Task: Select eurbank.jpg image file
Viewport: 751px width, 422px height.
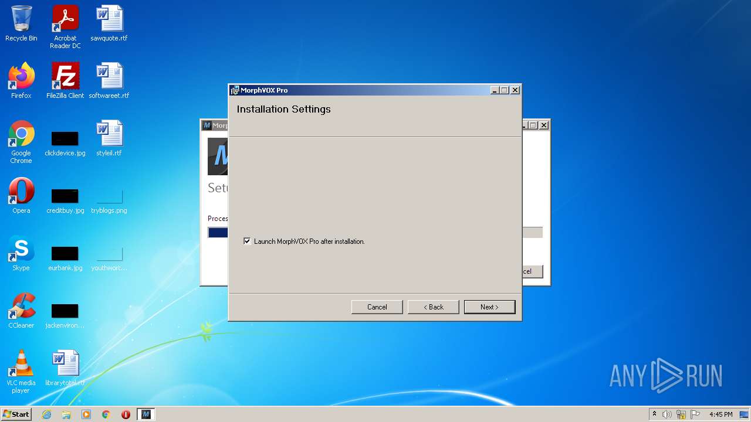Action: click(x=65, y=258)
